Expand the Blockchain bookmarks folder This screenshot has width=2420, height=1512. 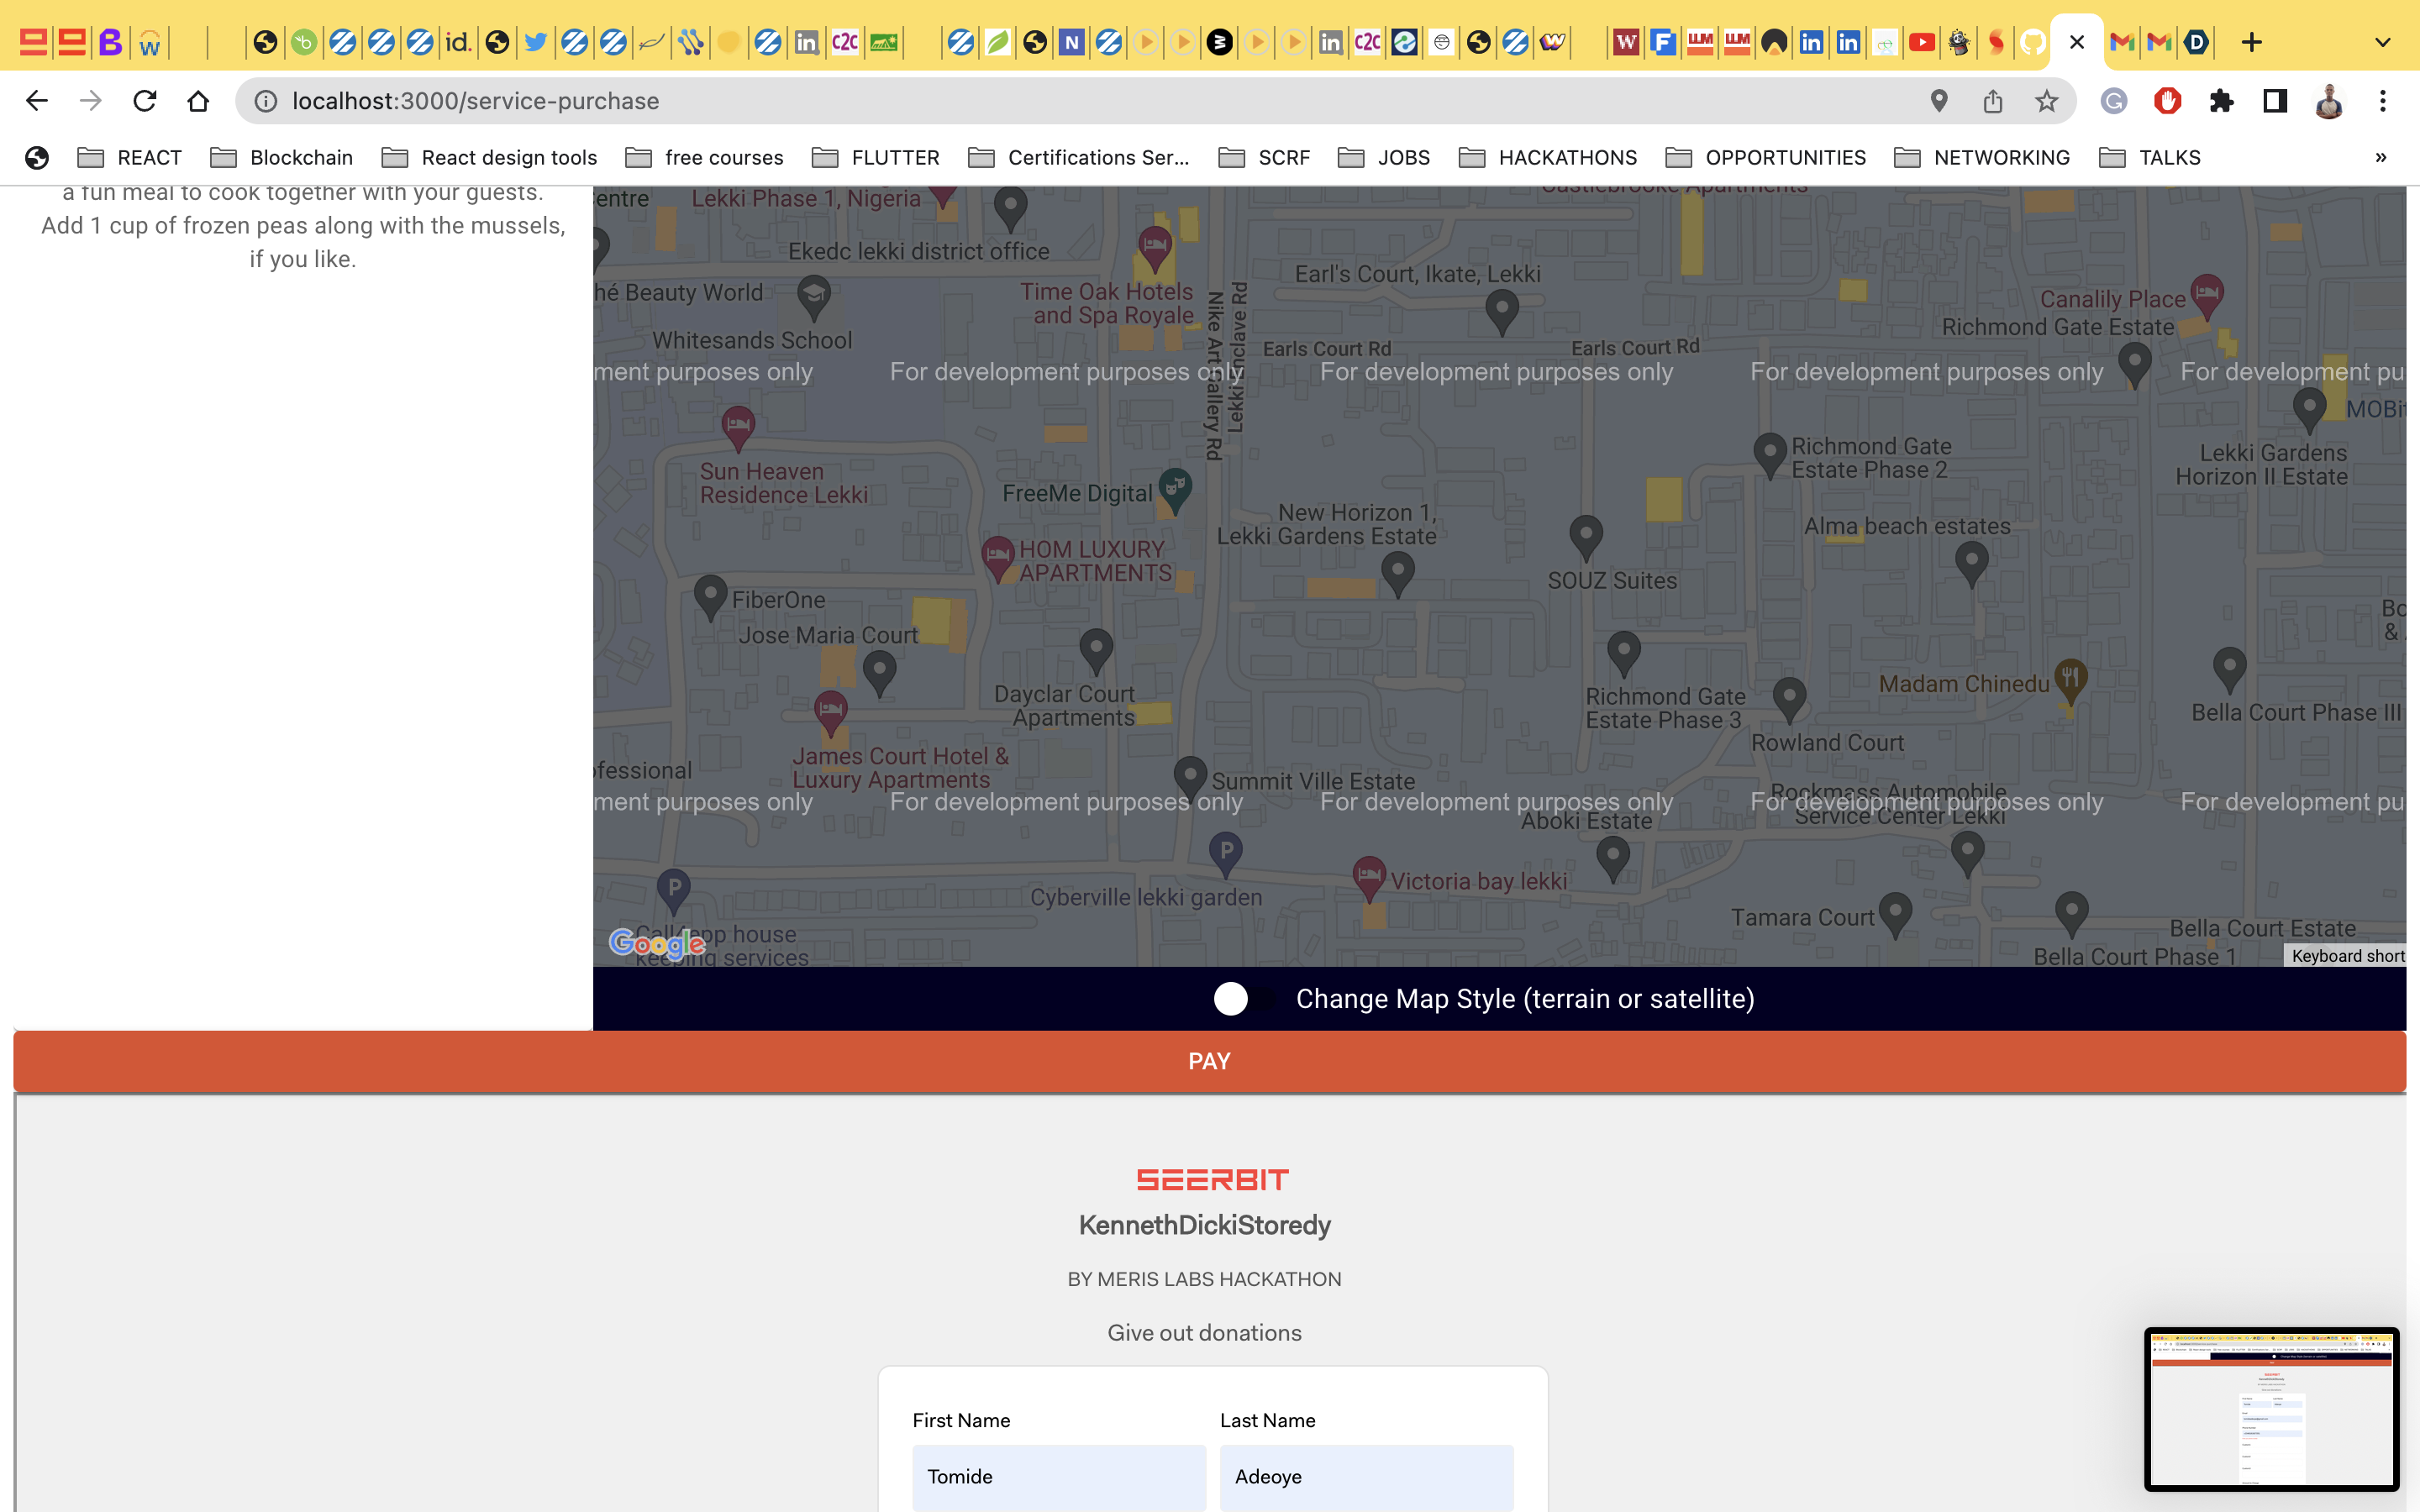[x=282, y=157]
